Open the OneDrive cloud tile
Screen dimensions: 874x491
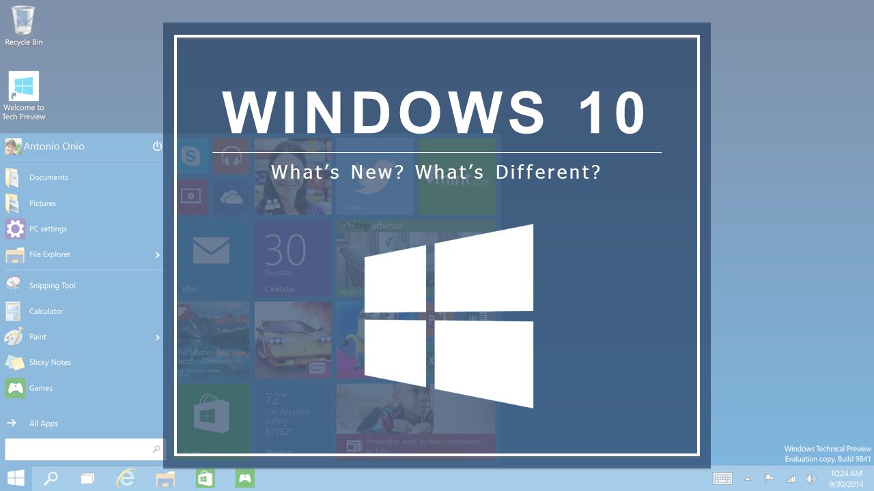pos(233,196)
